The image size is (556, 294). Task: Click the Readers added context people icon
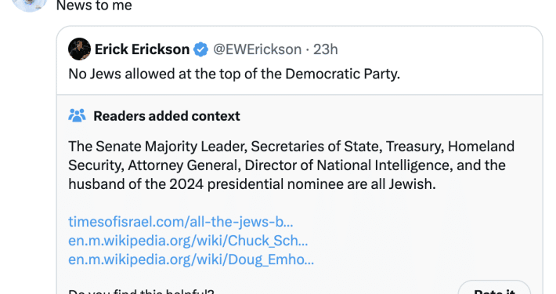tap(77, 116)
